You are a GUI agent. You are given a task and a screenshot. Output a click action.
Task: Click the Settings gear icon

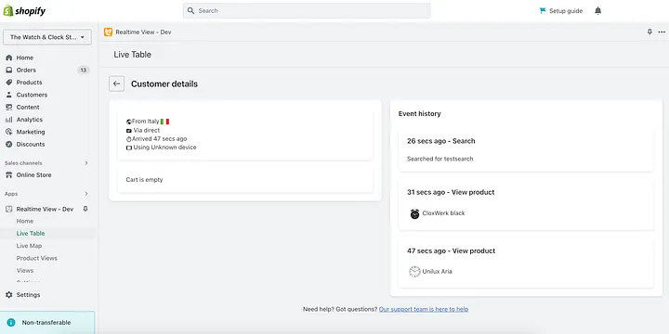[9, 294]
